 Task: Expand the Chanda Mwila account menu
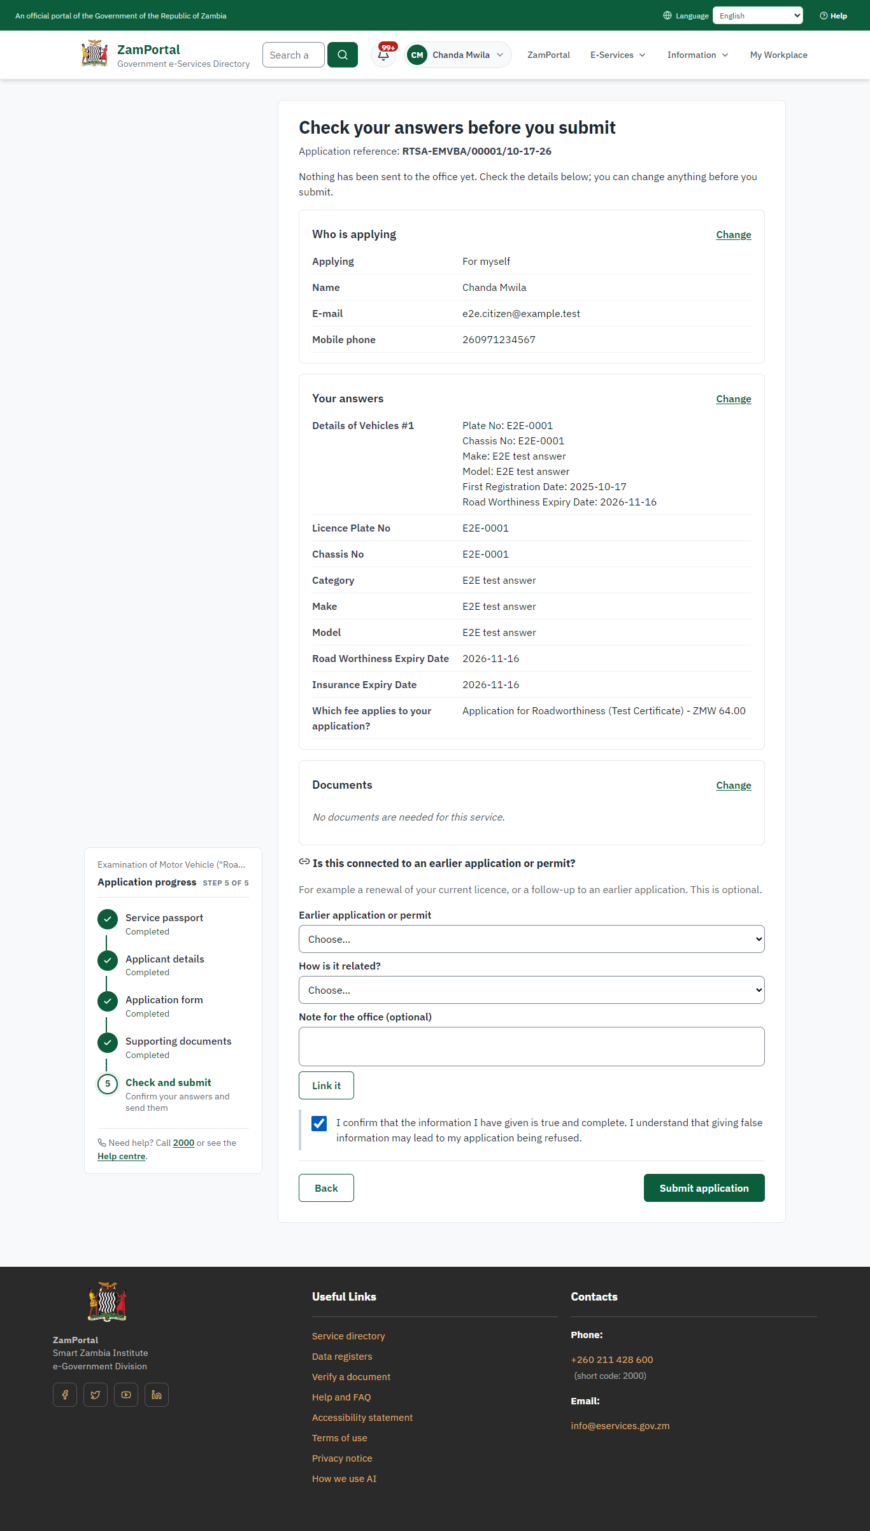click(458, 55)
